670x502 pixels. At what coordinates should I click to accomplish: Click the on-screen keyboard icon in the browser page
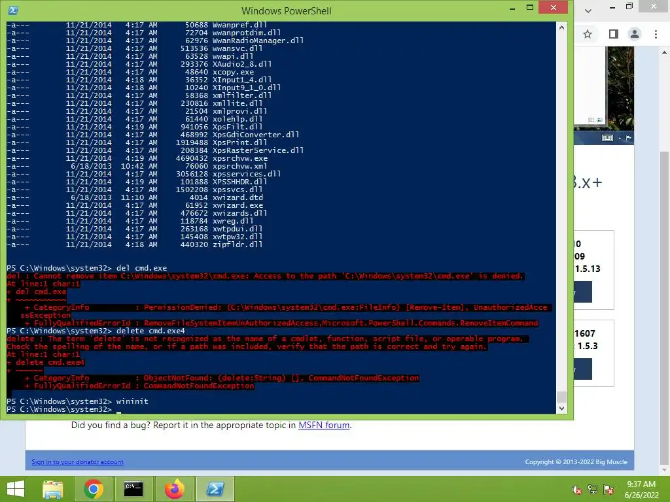coord(607,138)
